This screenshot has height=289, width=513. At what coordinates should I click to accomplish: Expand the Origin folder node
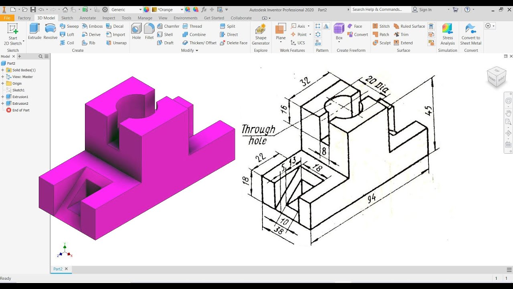(3, 83)
